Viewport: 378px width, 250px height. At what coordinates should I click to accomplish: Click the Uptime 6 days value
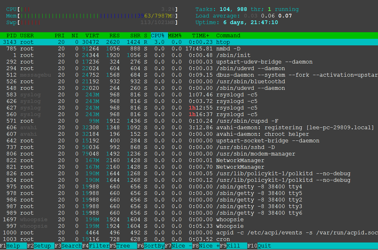[251, 23]
